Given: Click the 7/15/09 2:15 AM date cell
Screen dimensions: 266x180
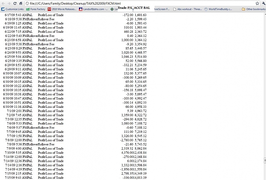Looking at the screenshot, I should pyautogui.click(x=15, y=174).
